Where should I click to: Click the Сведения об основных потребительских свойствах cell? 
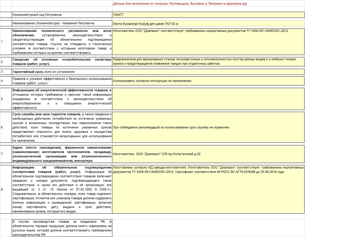pos(62,62)
